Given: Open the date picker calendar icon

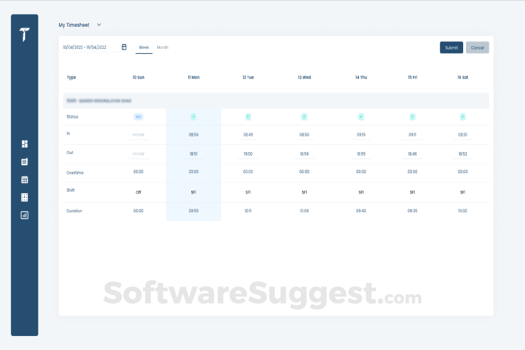Looking at the screenshot, I should [124, 47].
